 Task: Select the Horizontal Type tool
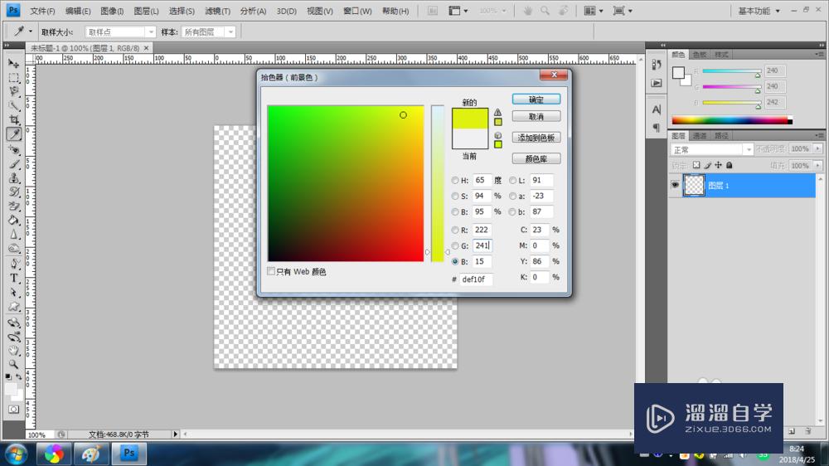coord(14,278)
